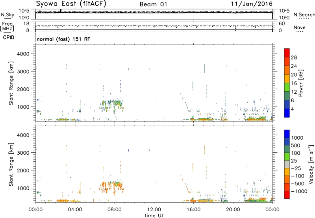Click the "2000" tick of the power panel

[x=23, y=89]
